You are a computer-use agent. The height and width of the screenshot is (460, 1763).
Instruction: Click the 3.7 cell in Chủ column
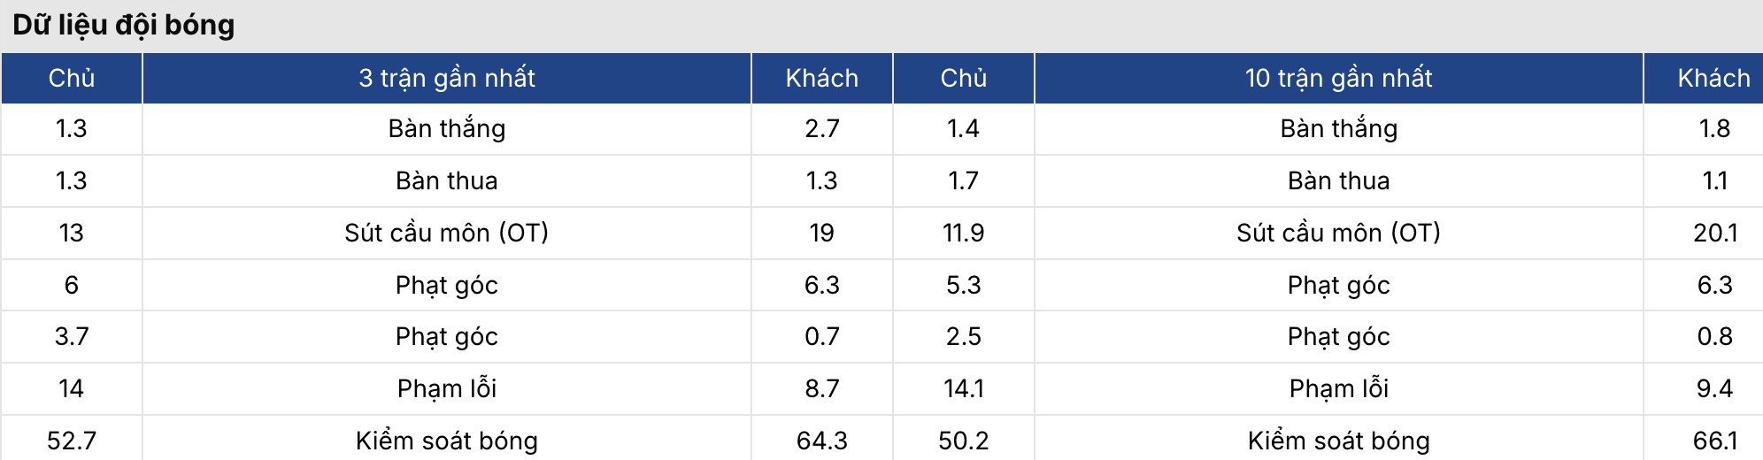click(x=72, y=336)
